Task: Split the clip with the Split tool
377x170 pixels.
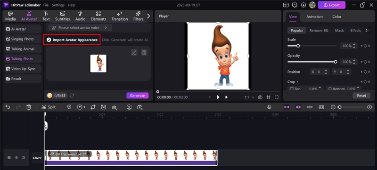Action: tap(49, 107)
